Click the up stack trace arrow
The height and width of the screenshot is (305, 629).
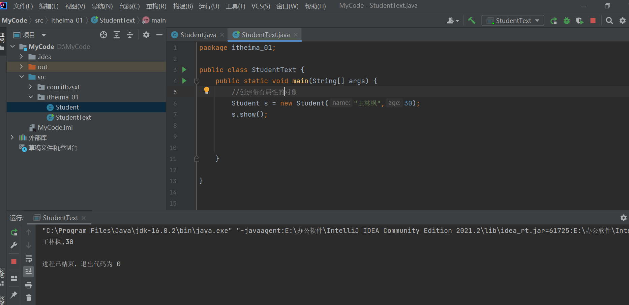point(29,232)
